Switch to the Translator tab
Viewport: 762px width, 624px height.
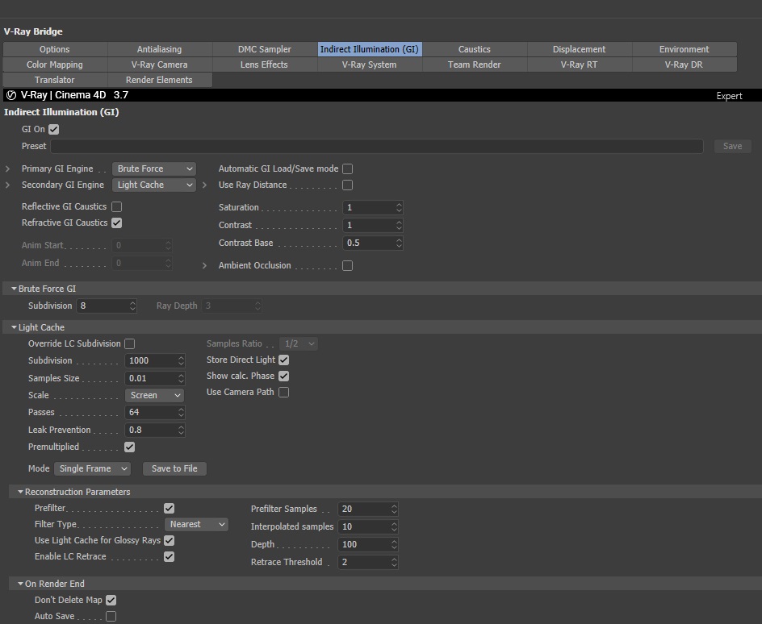pyautogui.click(x=55, y=80)
